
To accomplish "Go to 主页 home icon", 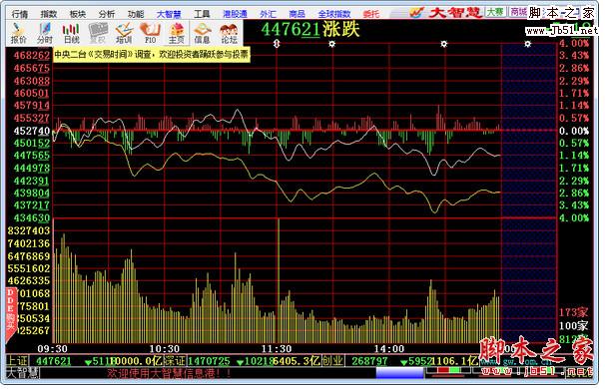I will [177, 33].
